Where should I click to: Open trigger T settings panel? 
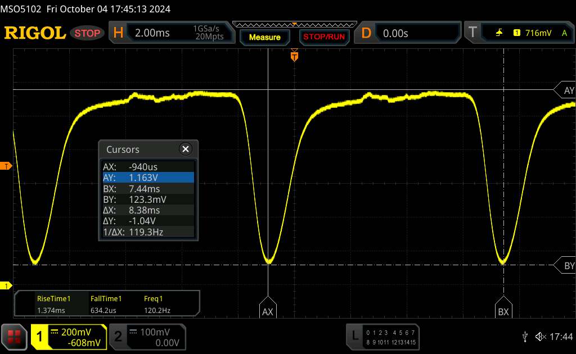point(519,33)
